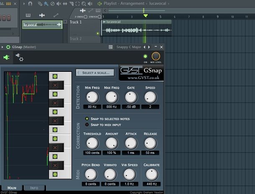Viewport: 255px width, 194px height.
Task: Click the lucavocal audio clip on Track 1
Action: click(137, 28)
